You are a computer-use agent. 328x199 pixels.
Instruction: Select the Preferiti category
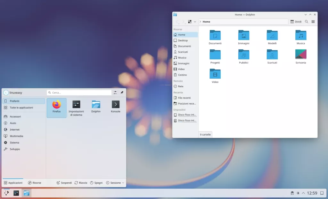(24, 101)
